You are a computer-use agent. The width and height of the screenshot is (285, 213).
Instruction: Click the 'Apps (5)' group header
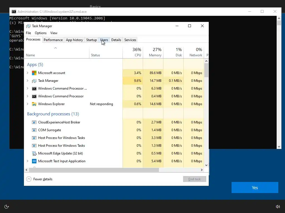pyautogui.click(x=35, y=65)
